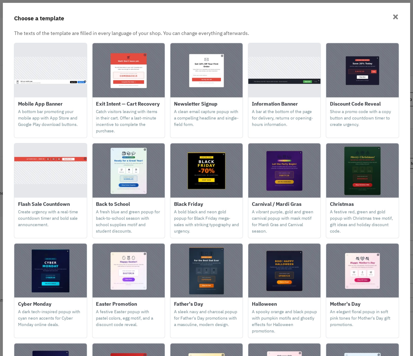Click the Flash Sale Countdown title

point(44,204)
